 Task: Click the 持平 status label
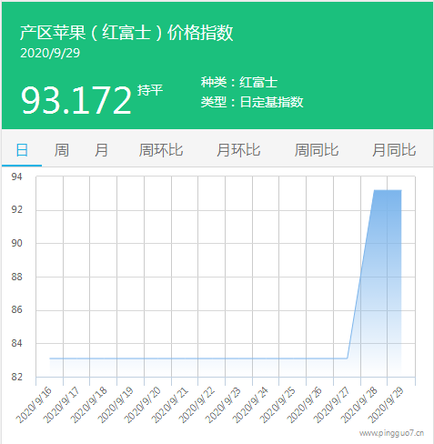click(150, 90)
